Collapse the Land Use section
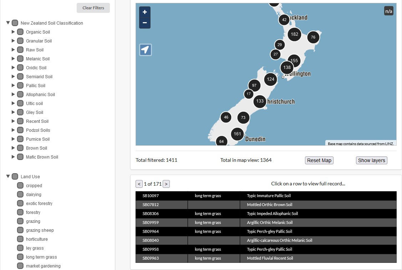402x270 pixels. point(8,176)
